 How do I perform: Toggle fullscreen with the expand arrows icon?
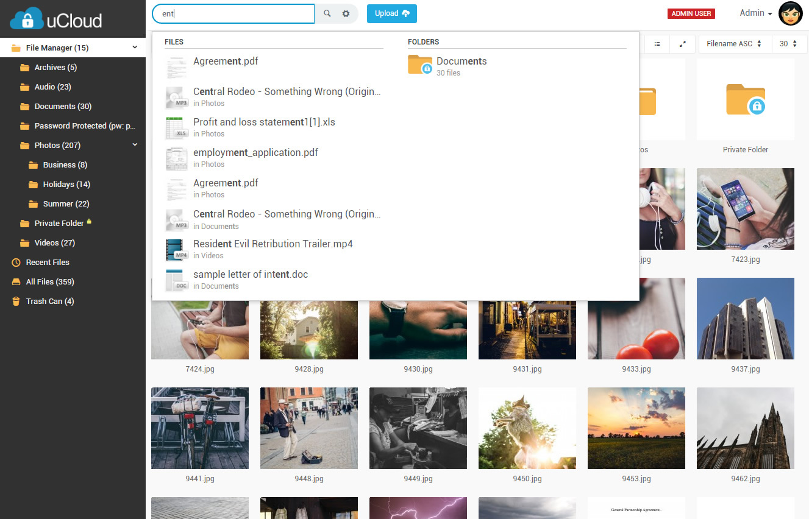click(682, 44)
